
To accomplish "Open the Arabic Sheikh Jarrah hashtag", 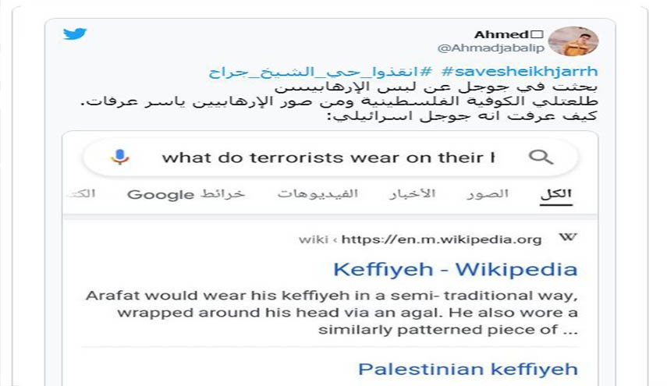I will click(x=321, y=72).
